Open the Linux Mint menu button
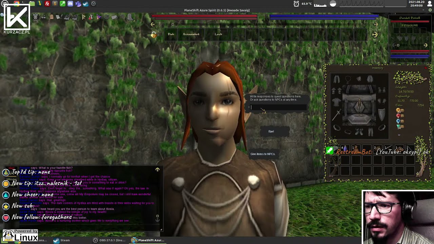This screenshot has height=244, width=434. pos(5,3)
